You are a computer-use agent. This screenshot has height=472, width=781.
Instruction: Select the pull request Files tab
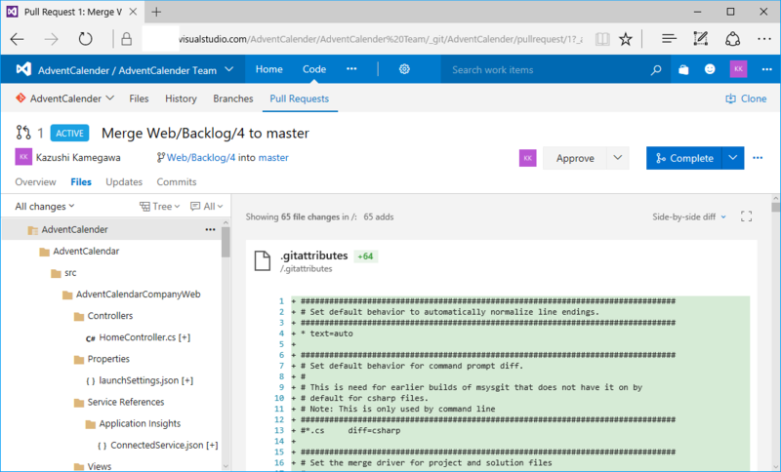(81, 182)
